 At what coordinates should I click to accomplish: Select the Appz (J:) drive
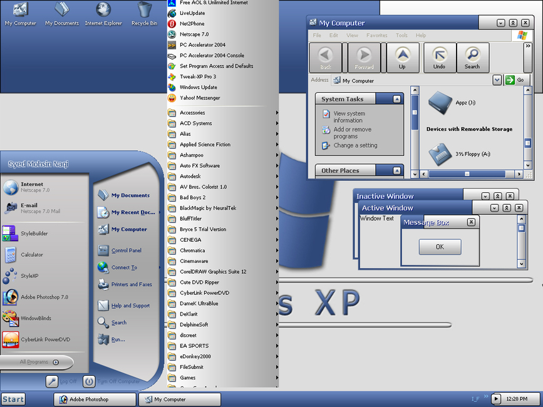[x=452, y=103]
